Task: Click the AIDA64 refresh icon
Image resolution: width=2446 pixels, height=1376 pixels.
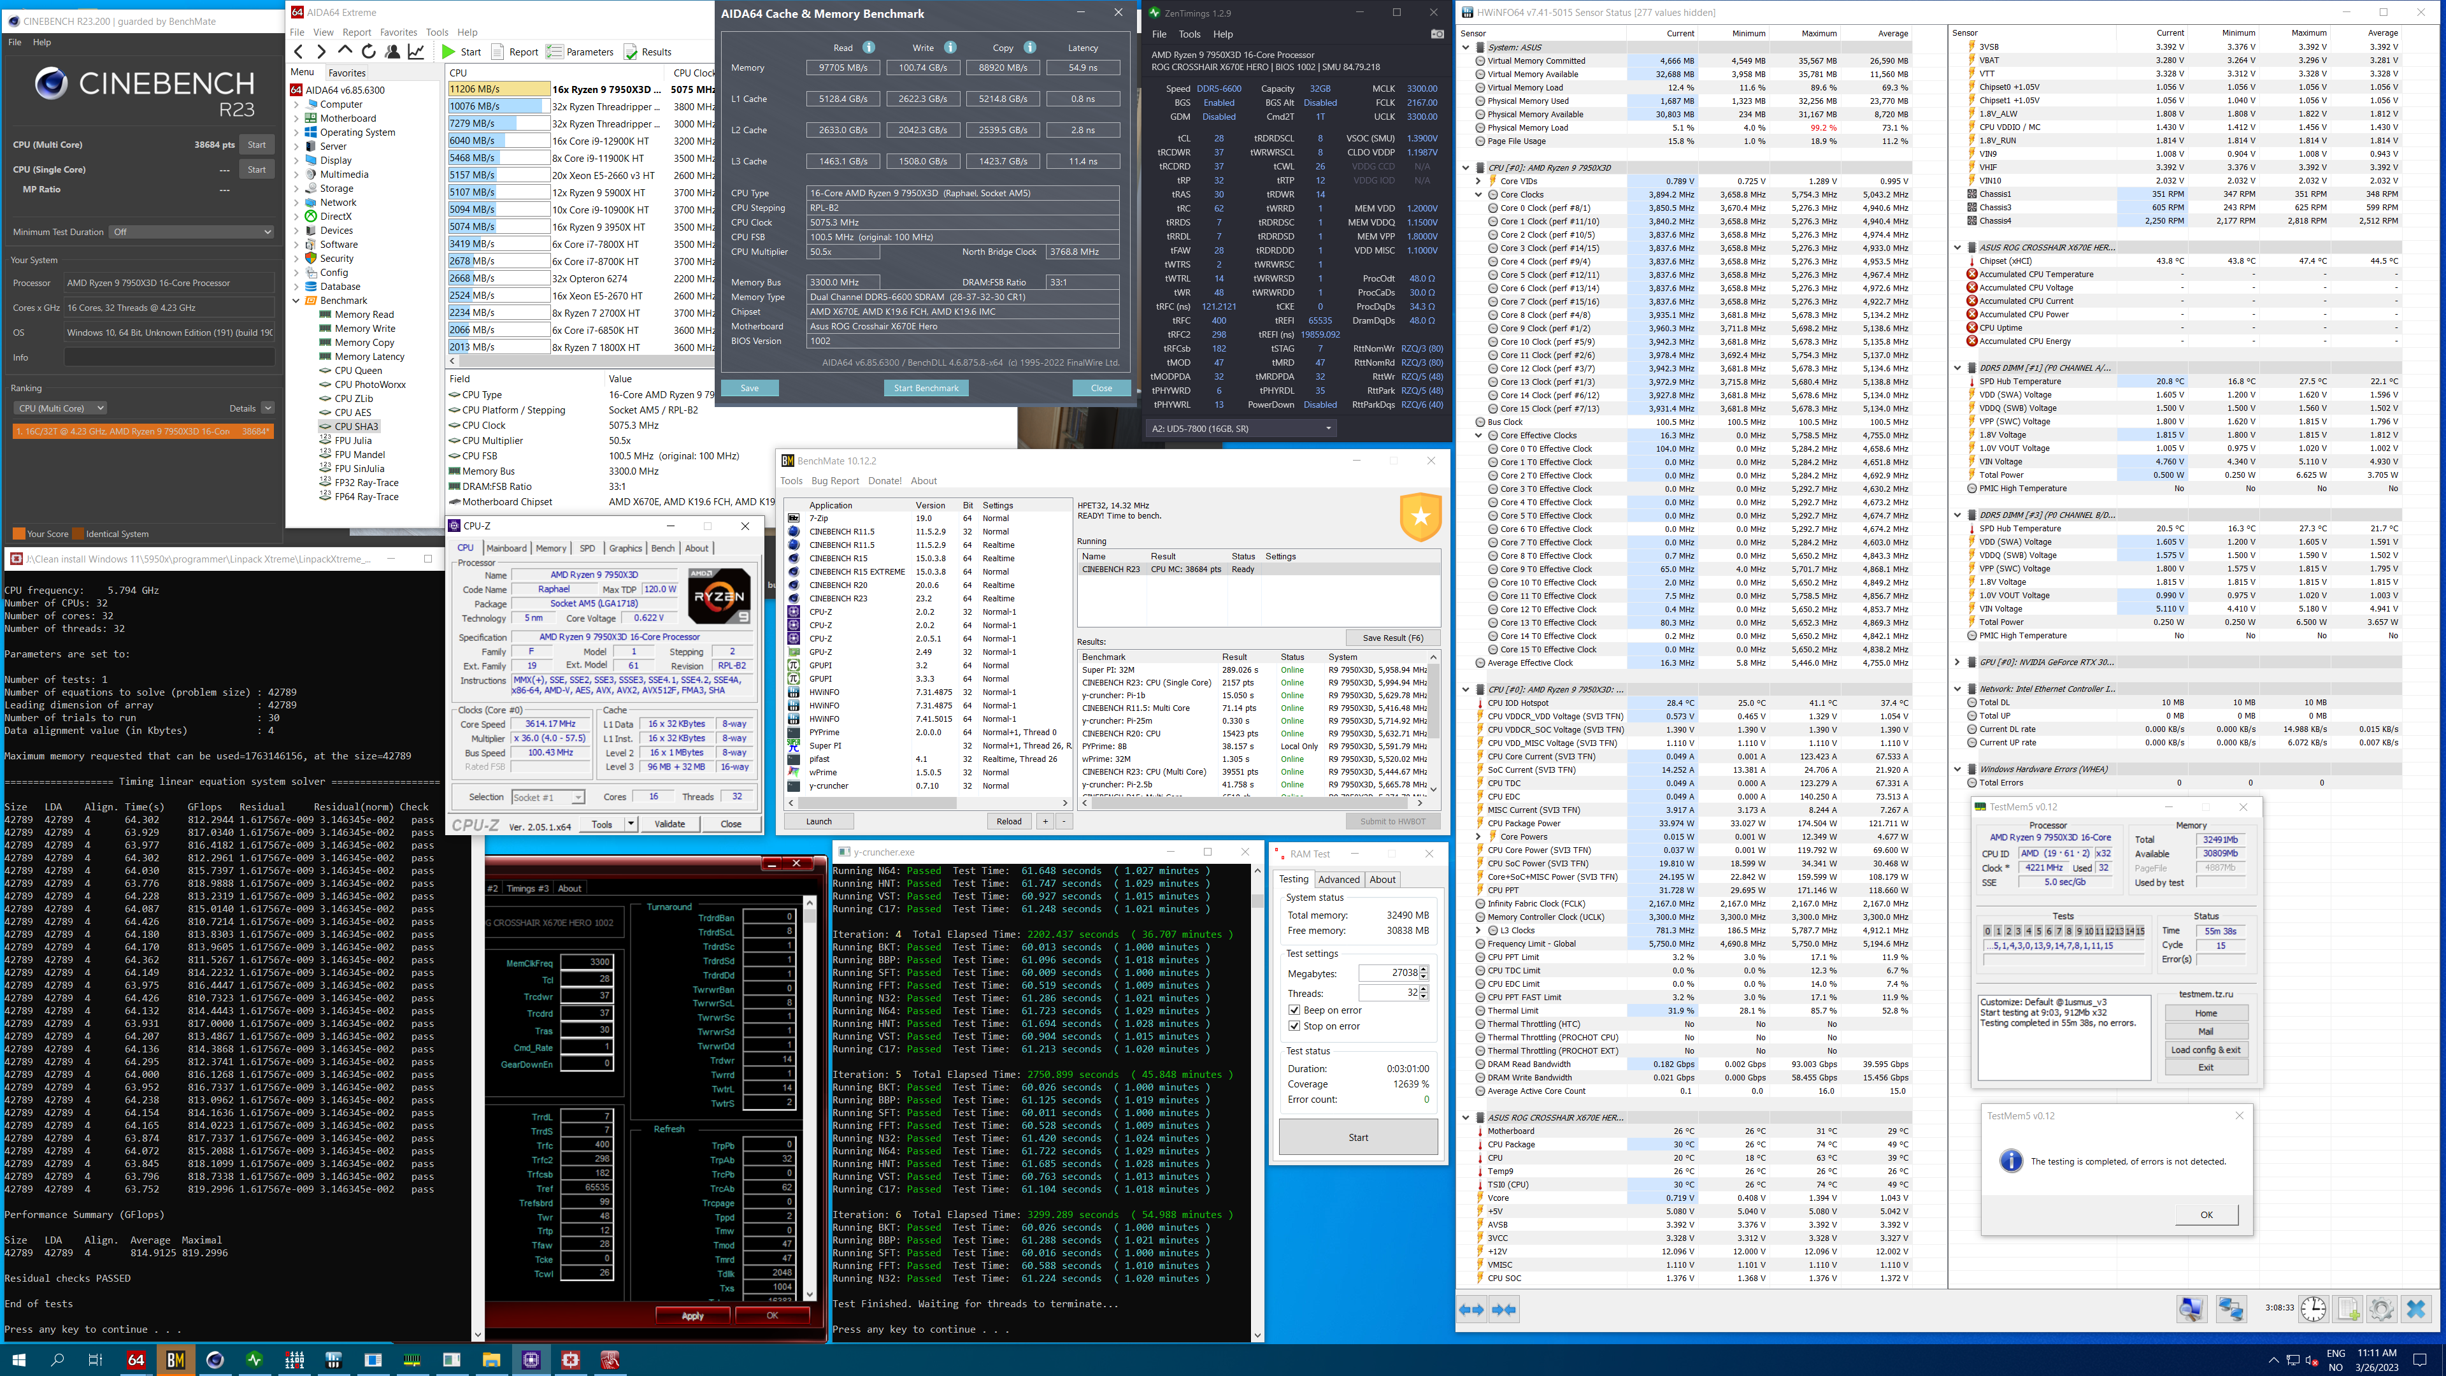Action: tap(368, 52)
